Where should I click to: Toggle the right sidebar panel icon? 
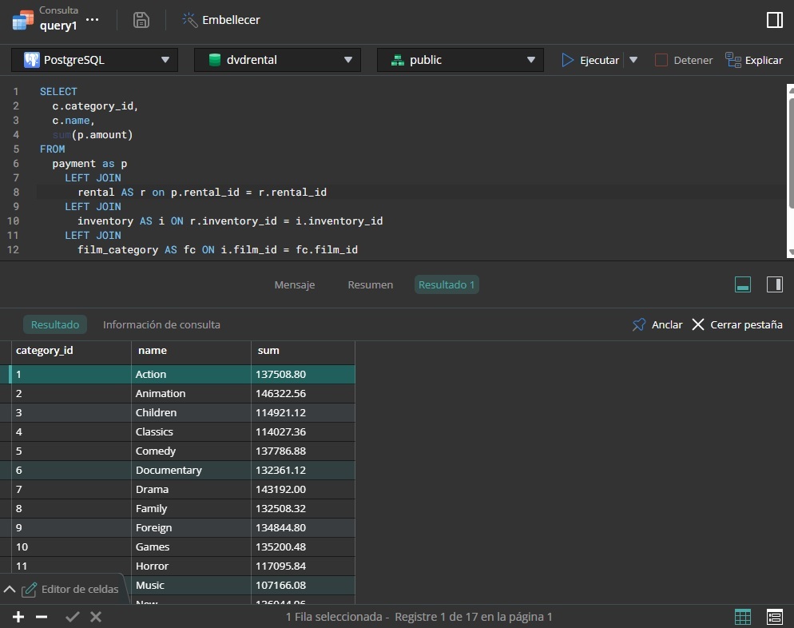774,20
